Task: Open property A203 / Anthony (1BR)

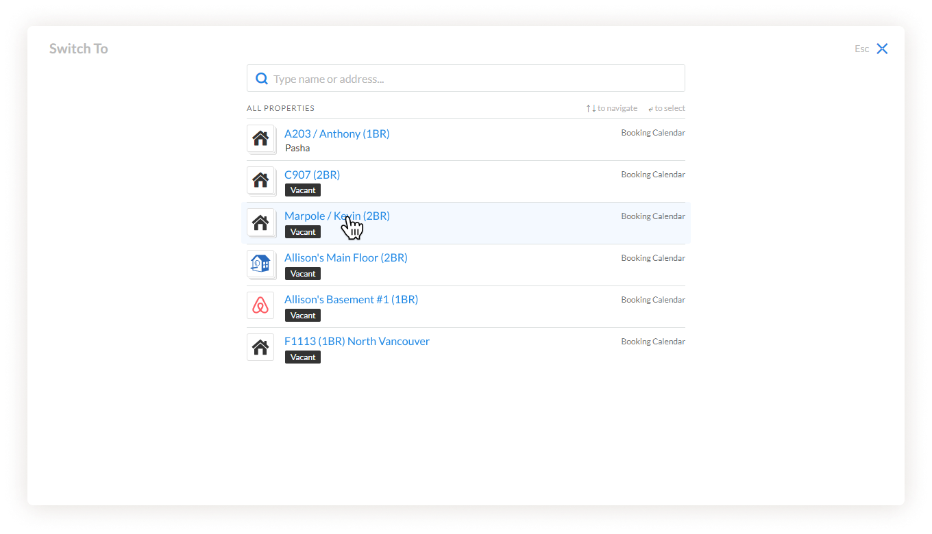Action: pyautogui.click(x=337, y=133)
